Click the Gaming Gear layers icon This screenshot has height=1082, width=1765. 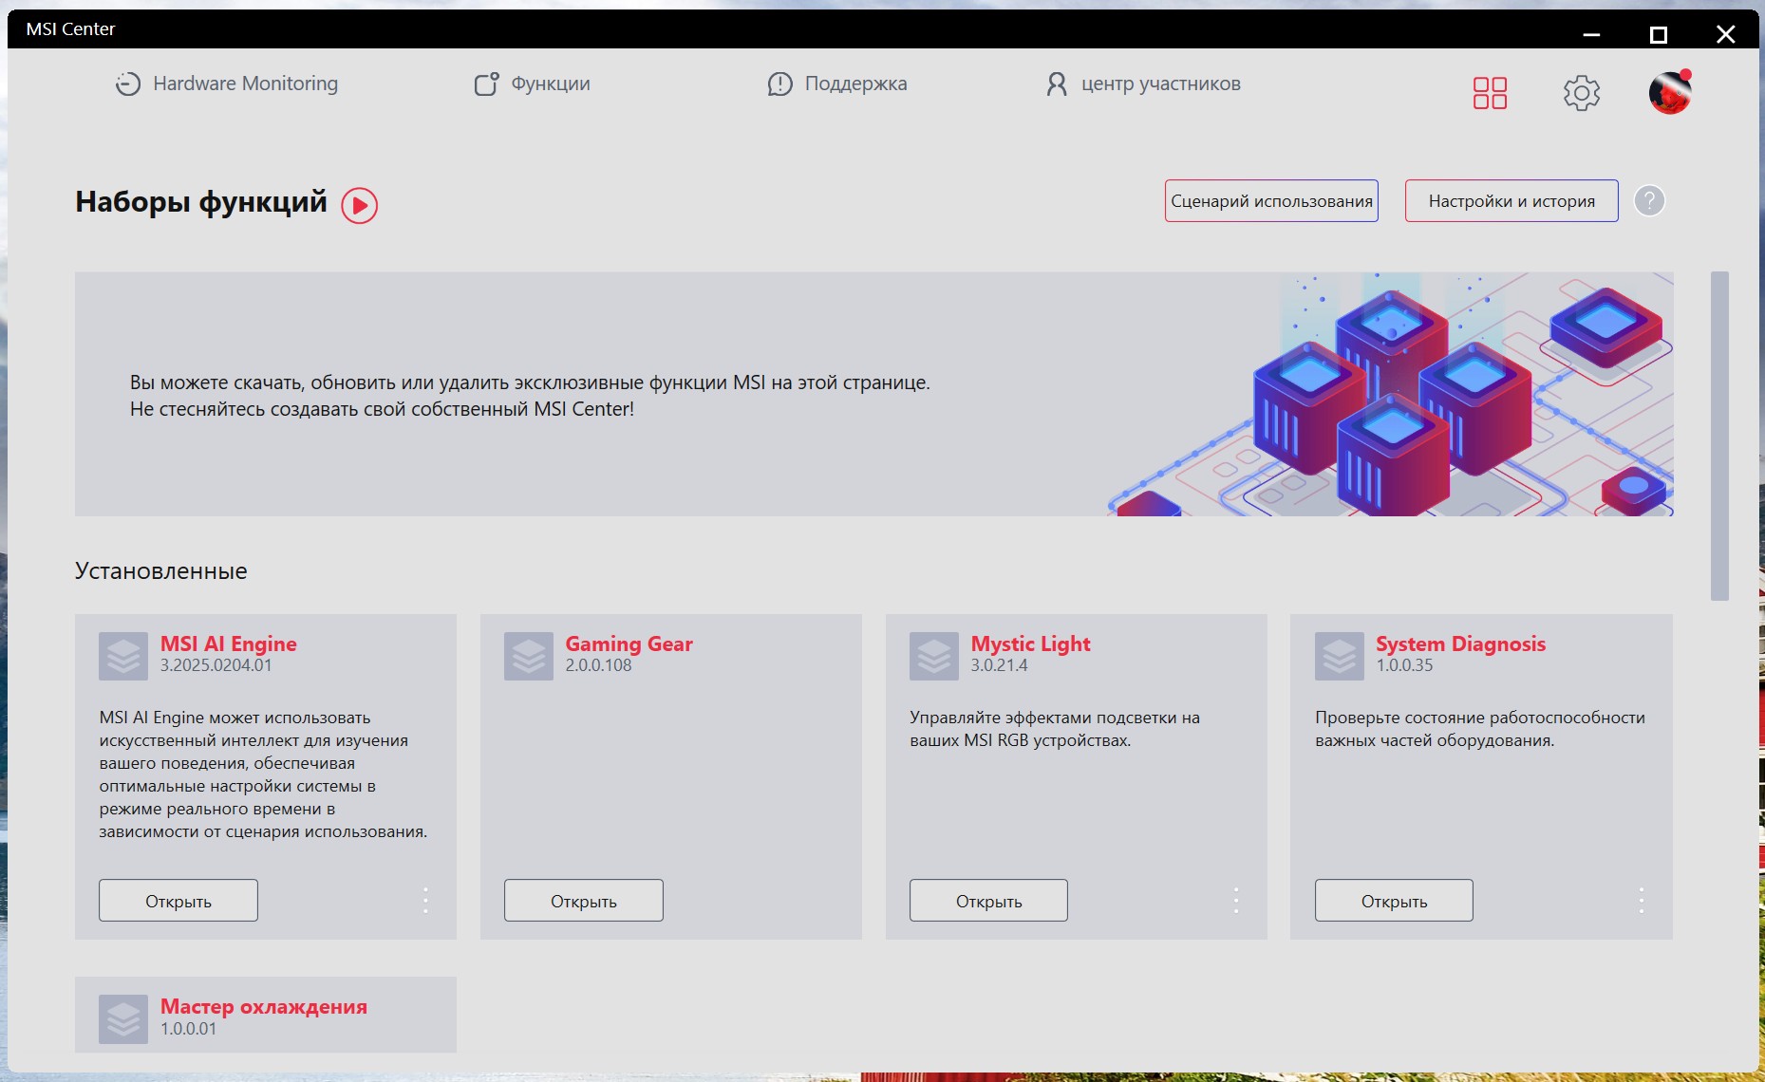(529, 656)
